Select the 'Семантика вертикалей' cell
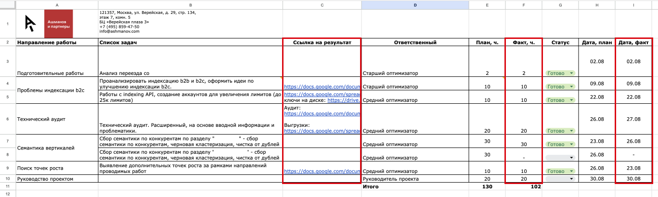This screenshot has width=658, height=197. coord(57,148)
